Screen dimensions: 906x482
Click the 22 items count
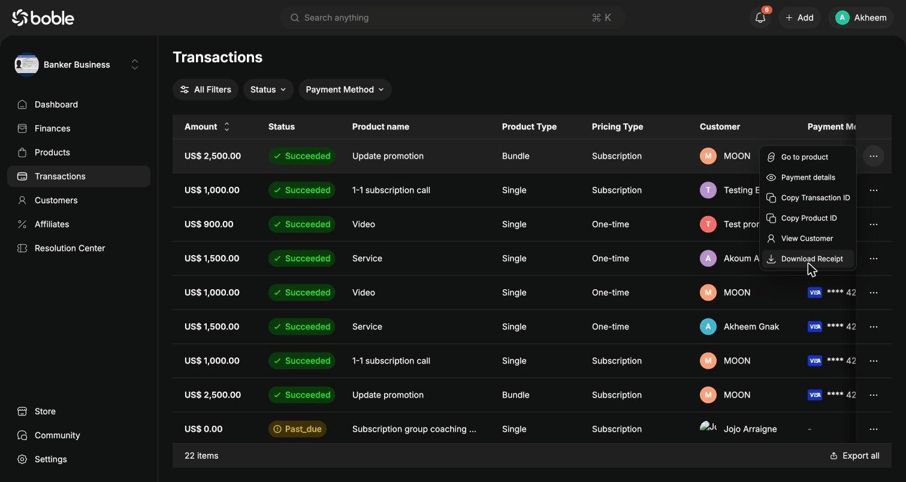(201, 456)
